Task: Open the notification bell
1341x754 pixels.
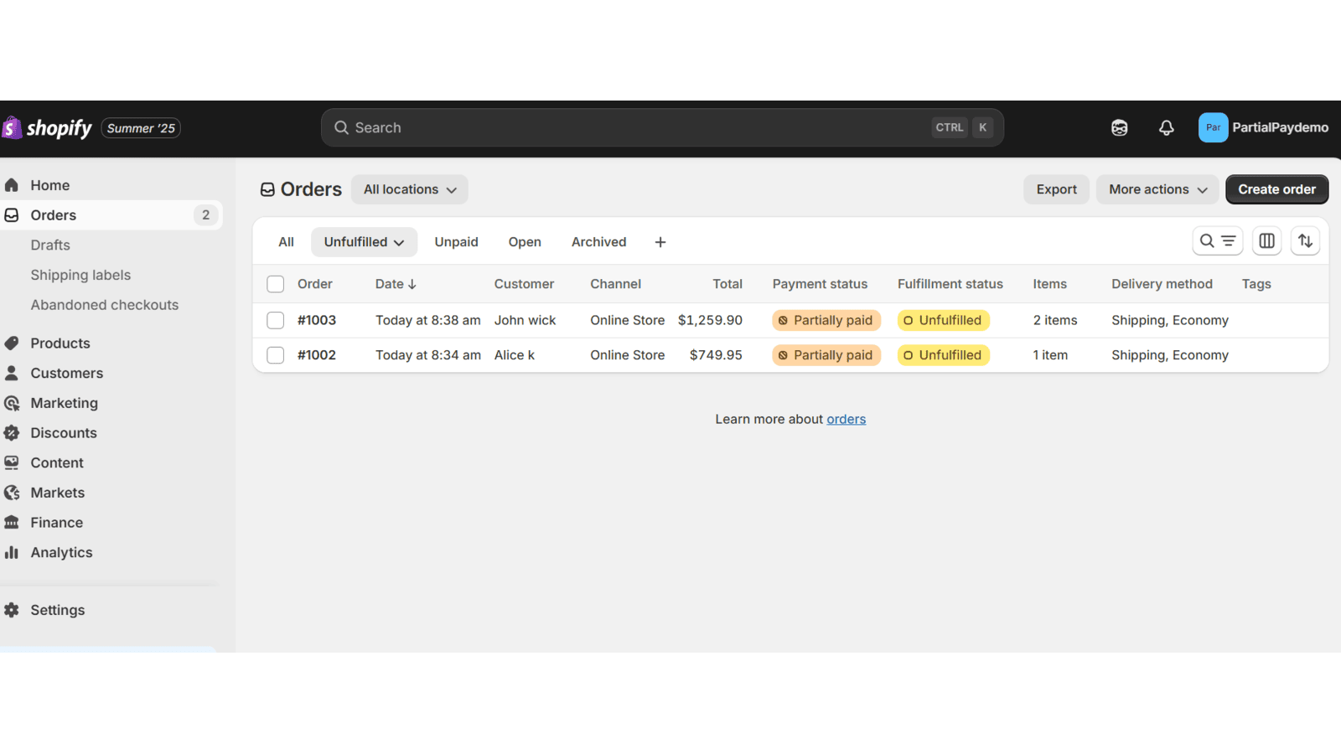Action: pyautogui.click(x=1166, y=127)
